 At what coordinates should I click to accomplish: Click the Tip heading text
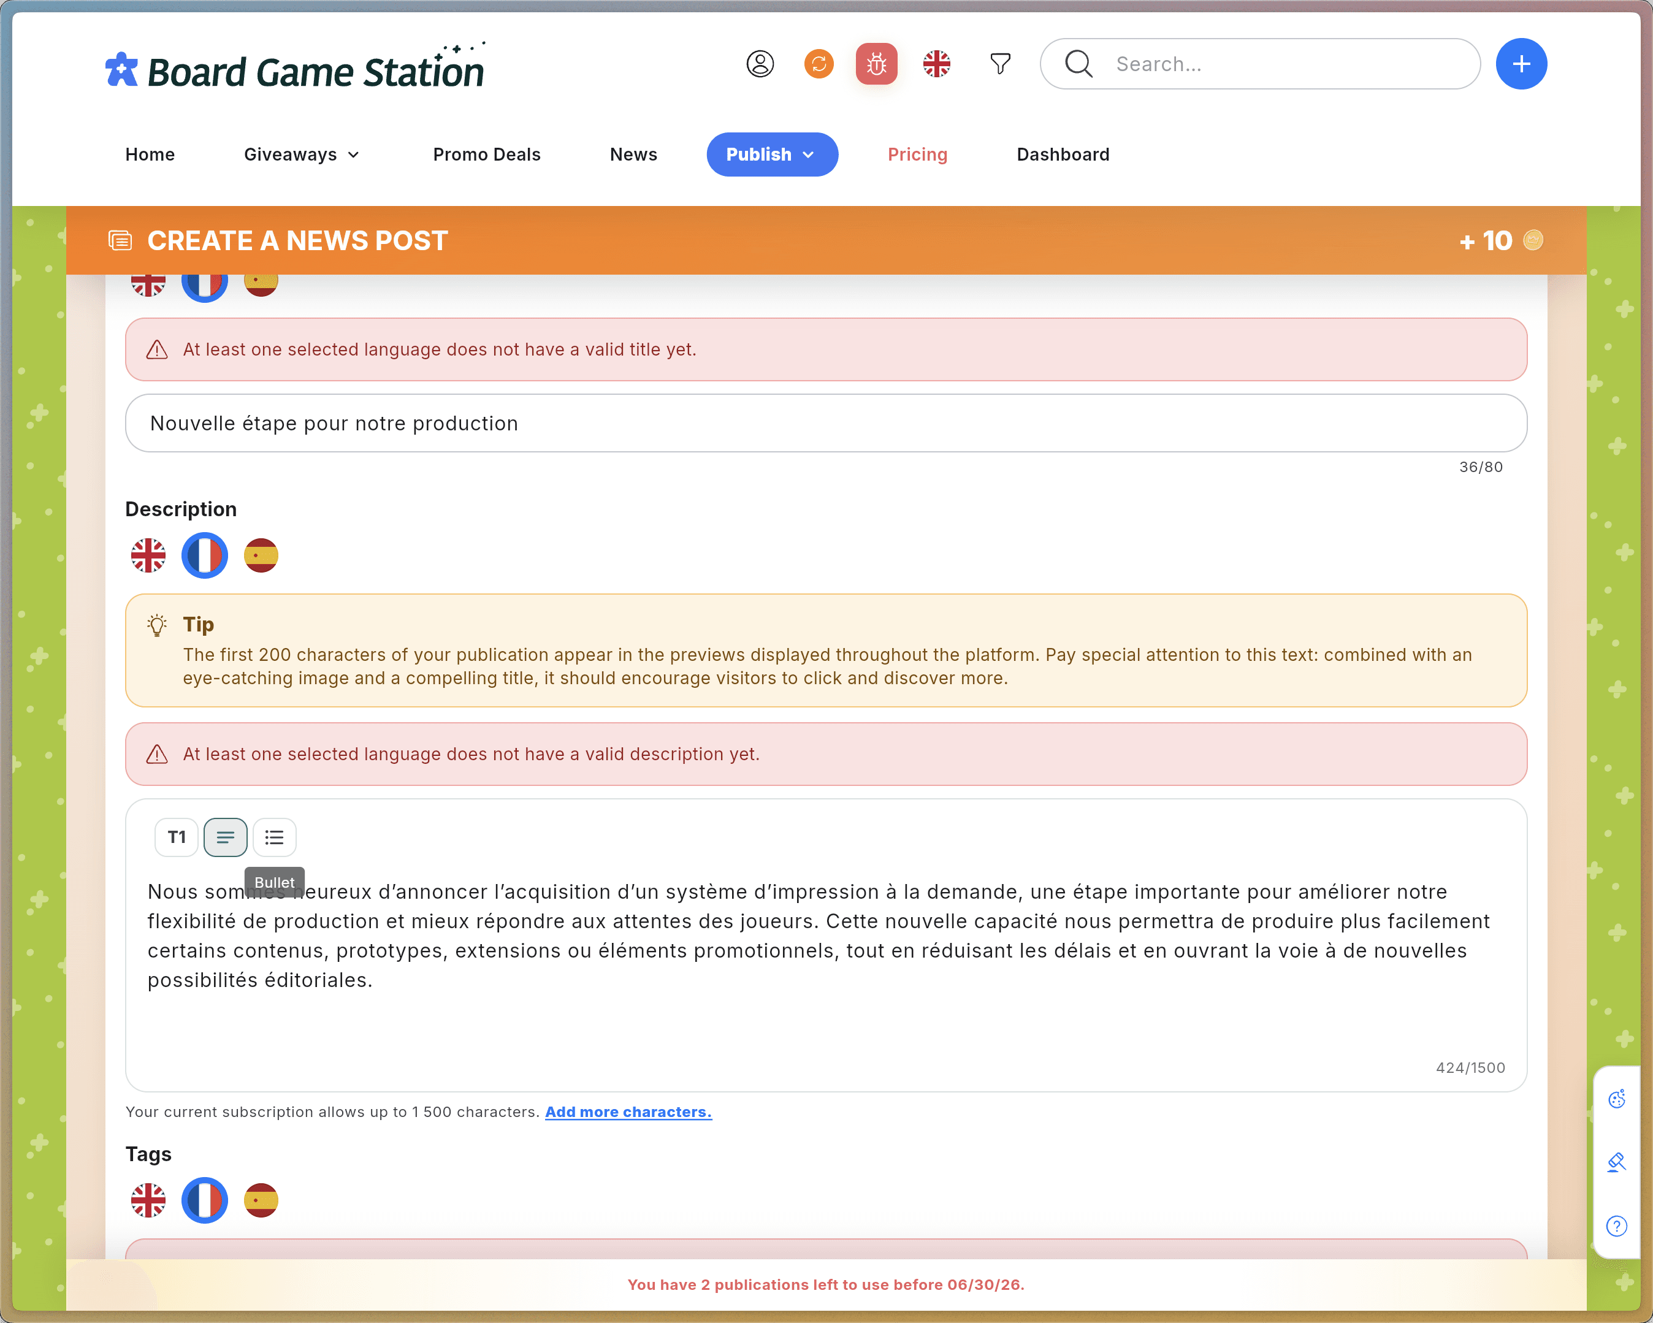(x=199, y=624)
